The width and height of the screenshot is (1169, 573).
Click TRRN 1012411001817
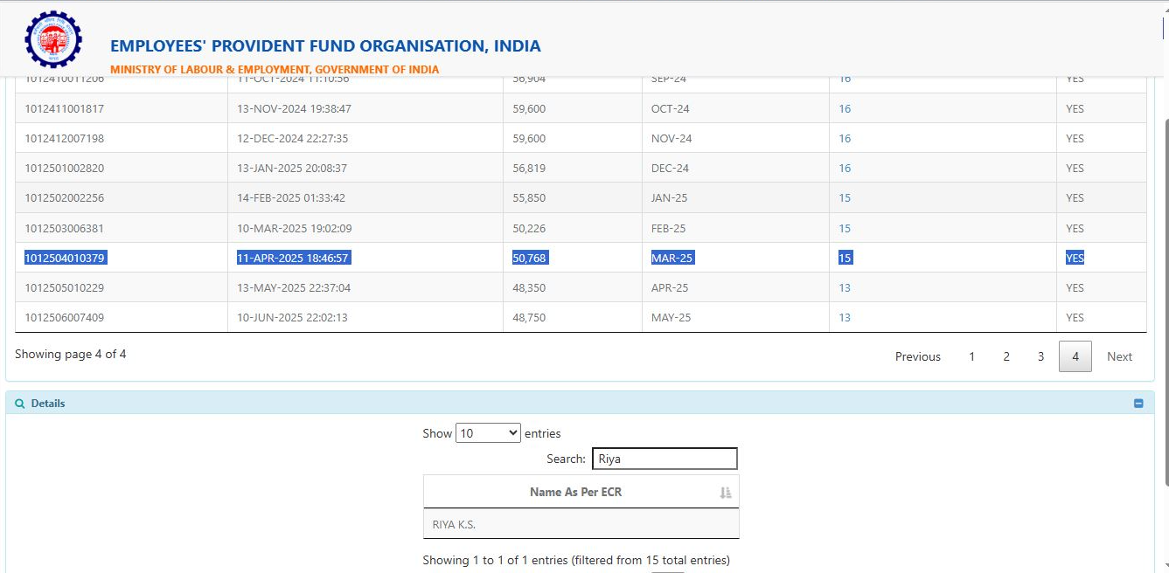(x=65, y=109)
